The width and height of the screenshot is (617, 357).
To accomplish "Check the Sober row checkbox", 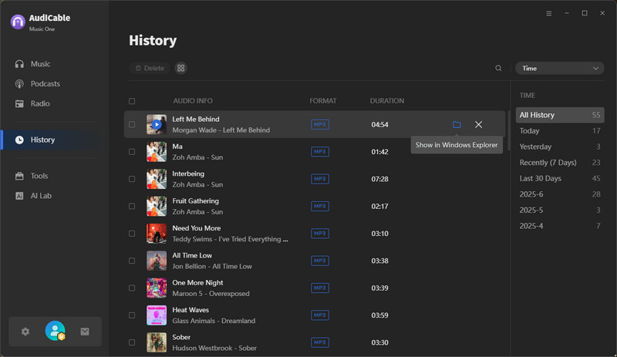I will (132, 342).
